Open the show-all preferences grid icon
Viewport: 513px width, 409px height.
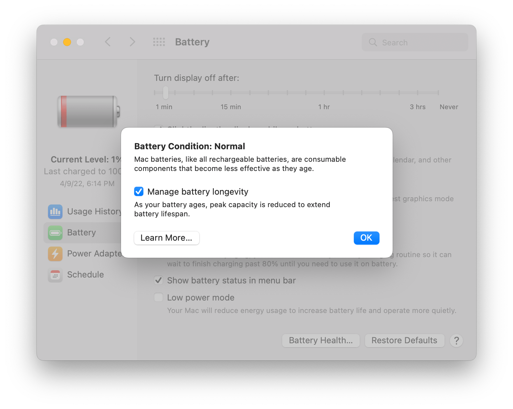click(159, 42)
